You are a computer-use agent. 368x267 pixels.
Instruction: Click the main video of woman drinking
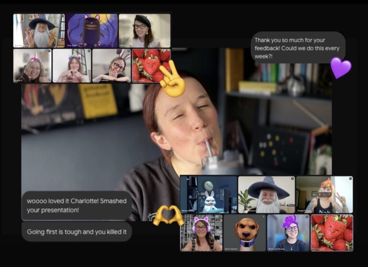click(176, 135)
